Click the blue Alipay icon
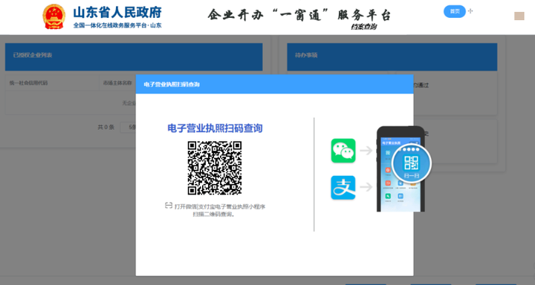The image size is (535, 285). (343, 188)
